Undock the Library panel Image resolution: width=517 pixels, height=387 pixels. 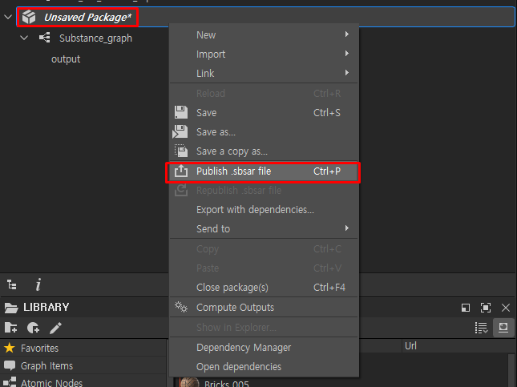click(466, 308)
